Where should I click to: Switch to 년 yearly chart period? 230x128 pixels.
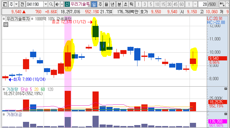(x=113, y=4)
